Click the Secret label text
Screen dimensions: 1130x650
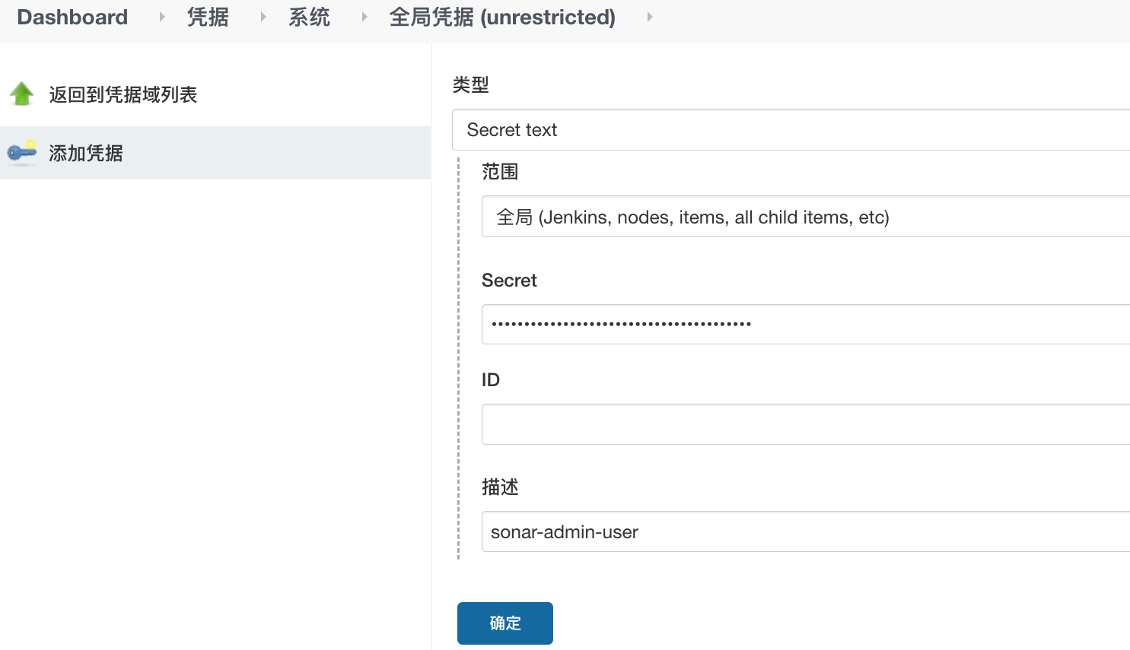pyautogui.click(x=509, y=281)
